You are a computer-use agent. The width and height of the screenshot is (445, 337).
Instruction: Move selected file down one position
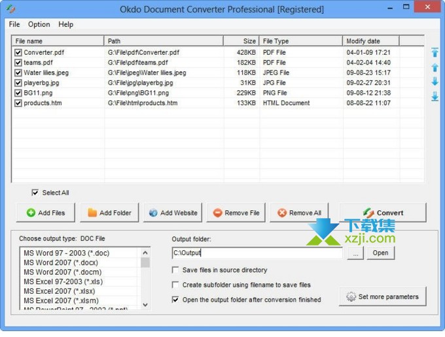coord(435,82)
